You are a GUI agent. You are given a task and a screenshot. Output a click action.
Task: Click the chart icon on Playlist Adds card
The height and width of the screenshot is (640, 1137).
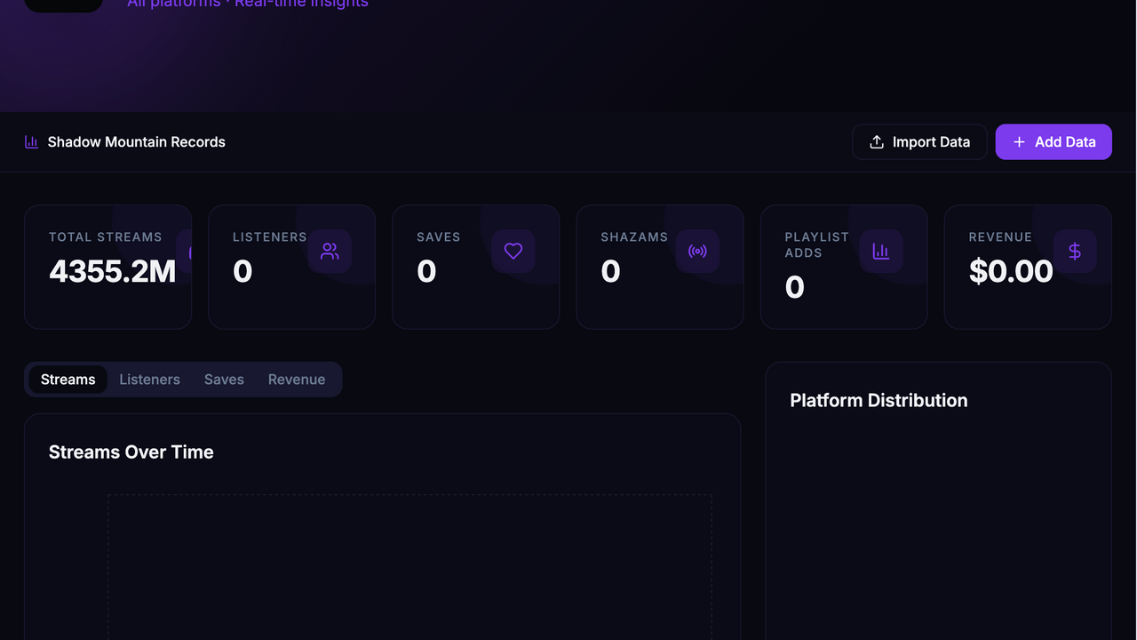[881, 252]
